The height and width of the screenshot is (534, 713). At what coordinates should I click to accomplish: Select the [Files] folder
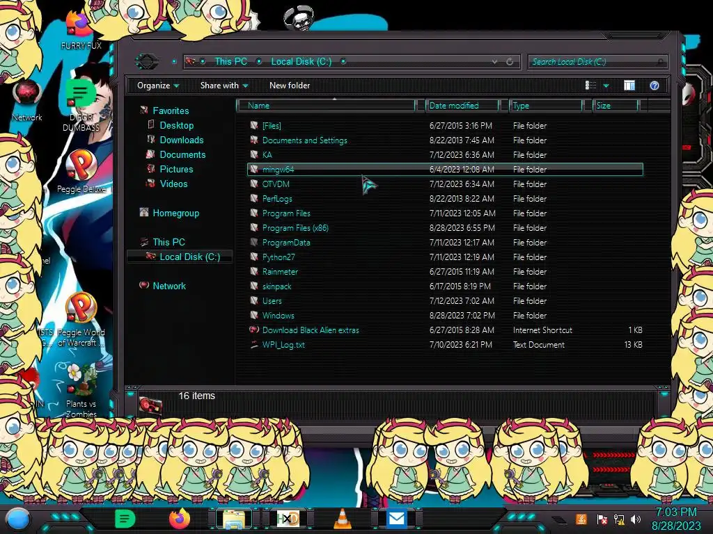(272, 126)
